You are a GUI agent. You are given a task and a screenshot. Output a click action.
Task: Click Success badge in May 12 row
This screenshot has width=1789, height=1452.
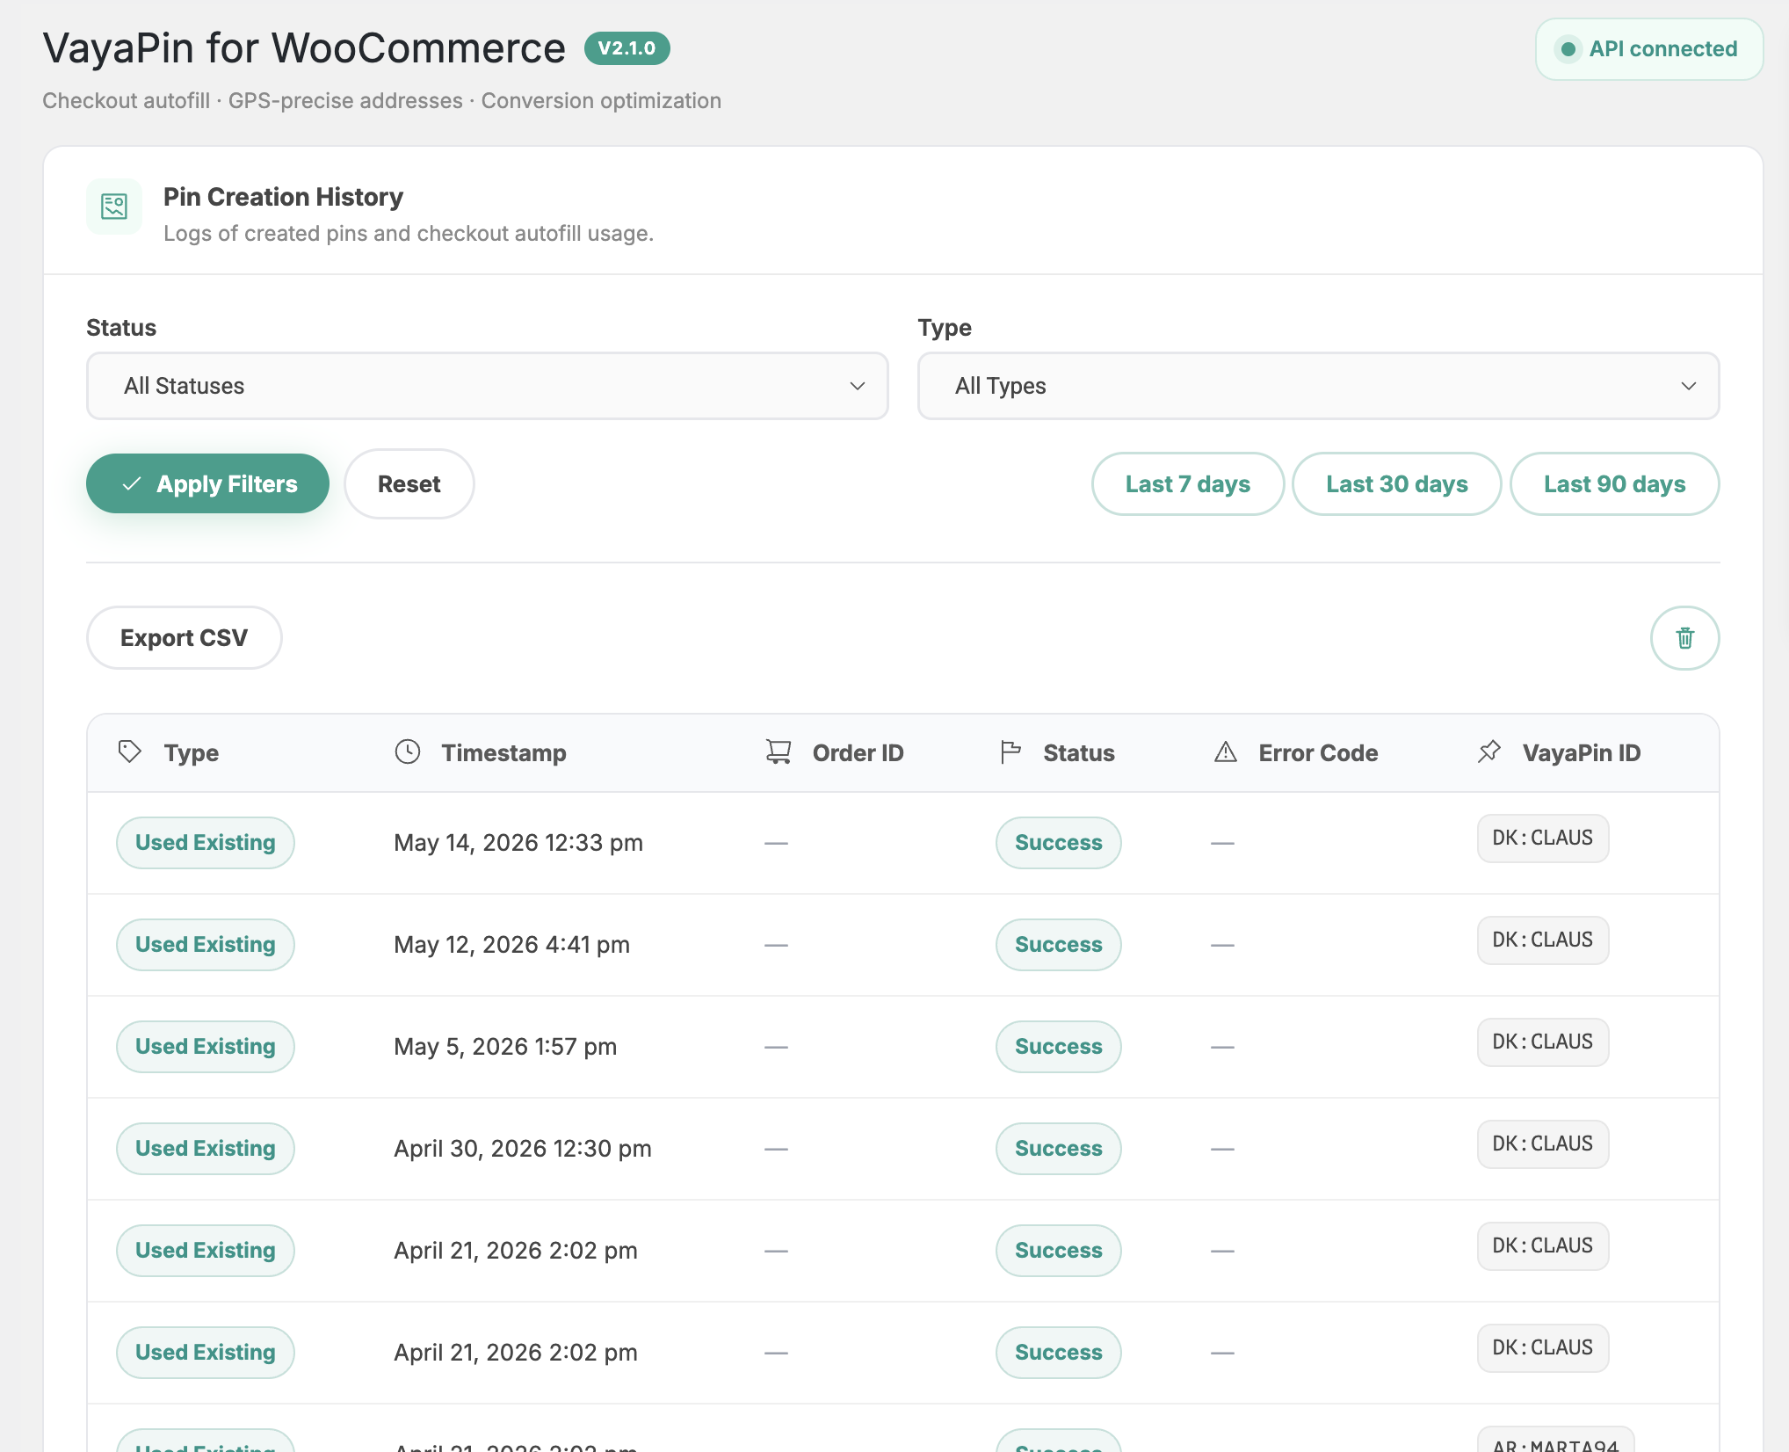pos(1059,945)
